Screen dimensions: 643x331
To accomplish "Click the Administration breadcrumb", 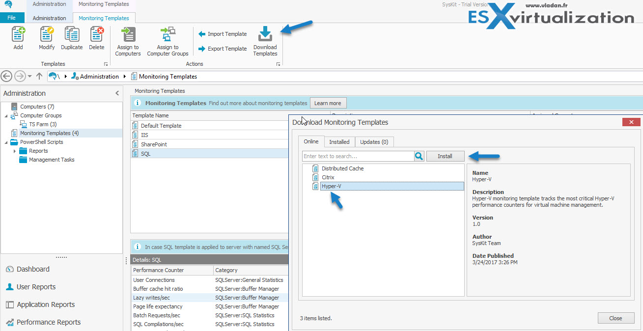I will coord(95,77).
